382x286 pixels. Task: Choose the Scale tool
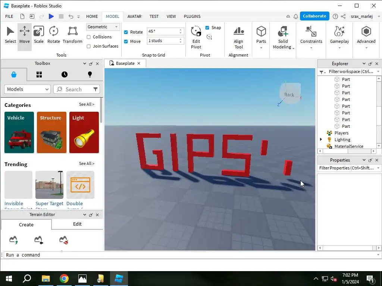coord(39,35)
